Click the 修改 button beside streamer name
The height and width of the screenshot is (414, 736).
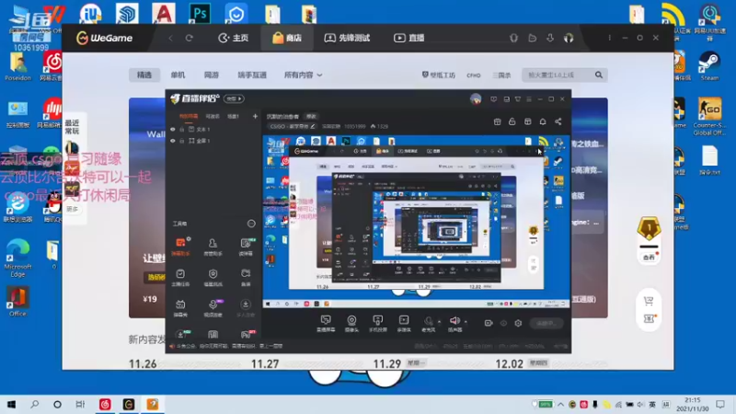pos(311,117)
